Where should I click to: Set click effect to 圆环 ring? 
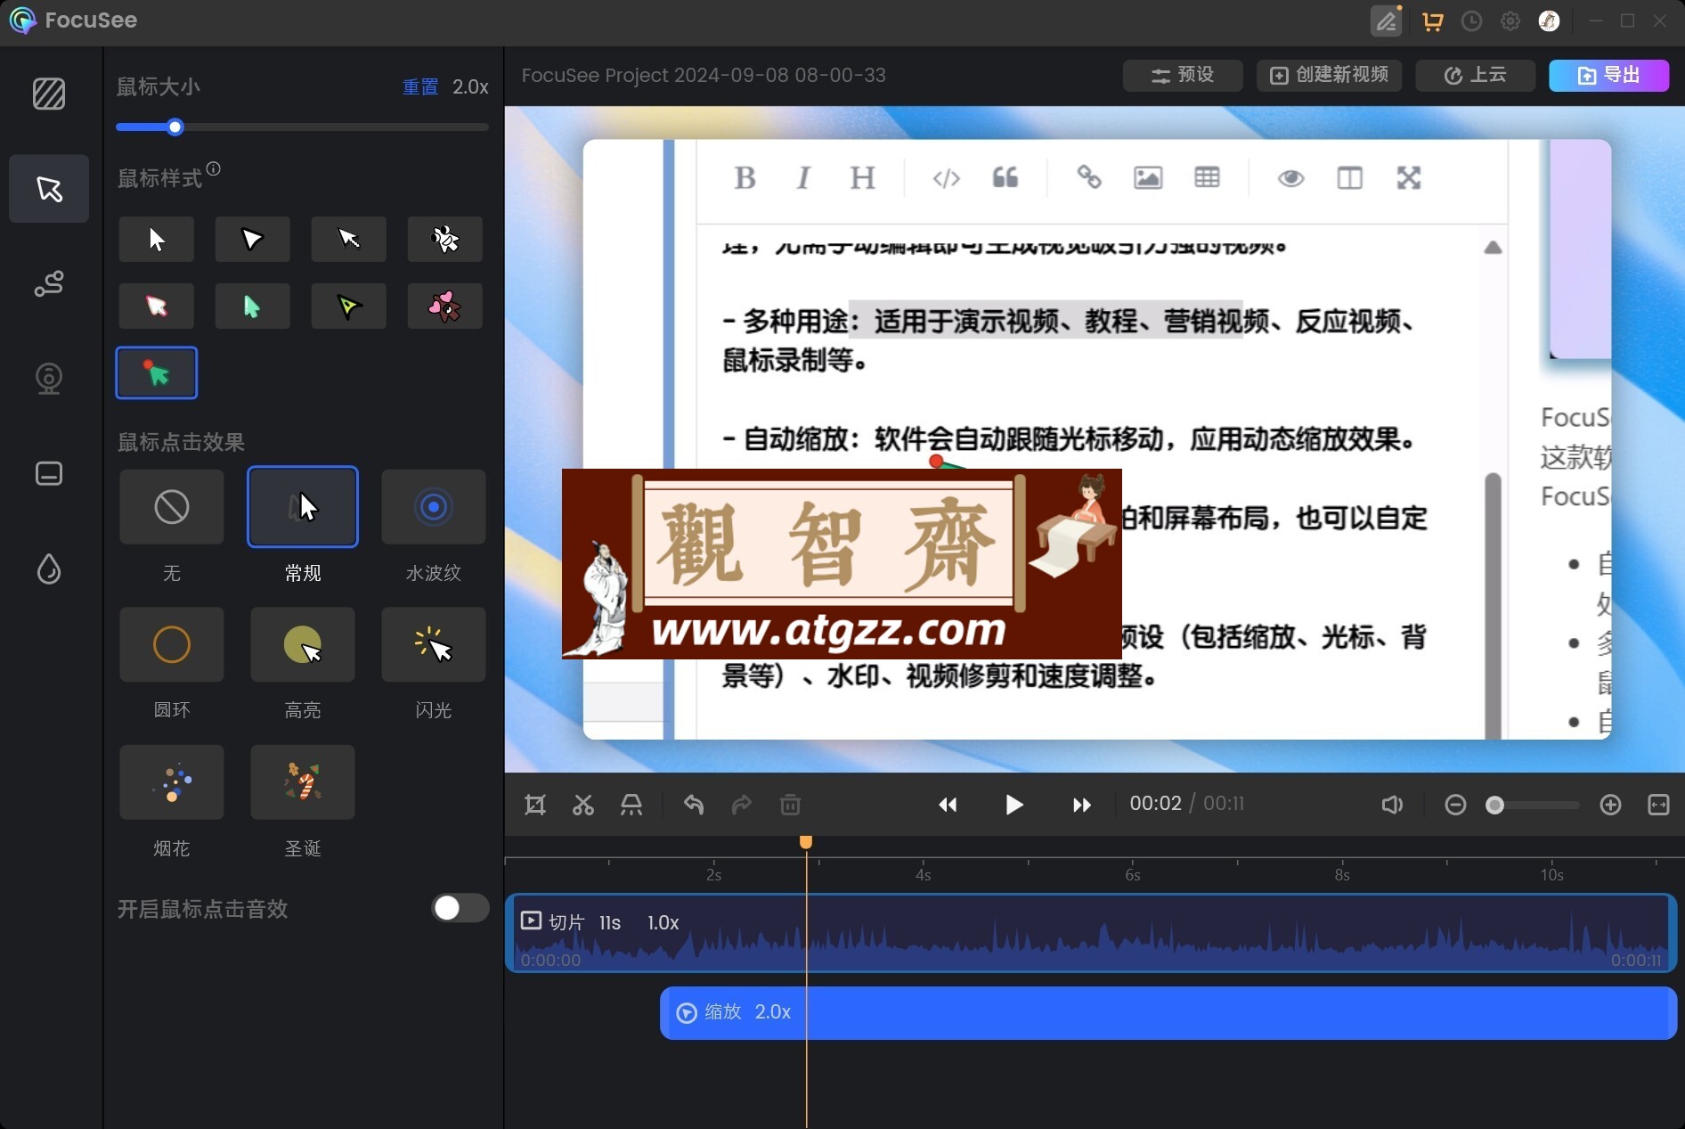[x=172, y=644]
